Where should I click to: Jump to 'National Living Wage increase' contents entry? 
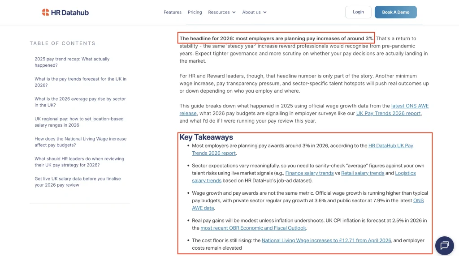coord(81,142)
